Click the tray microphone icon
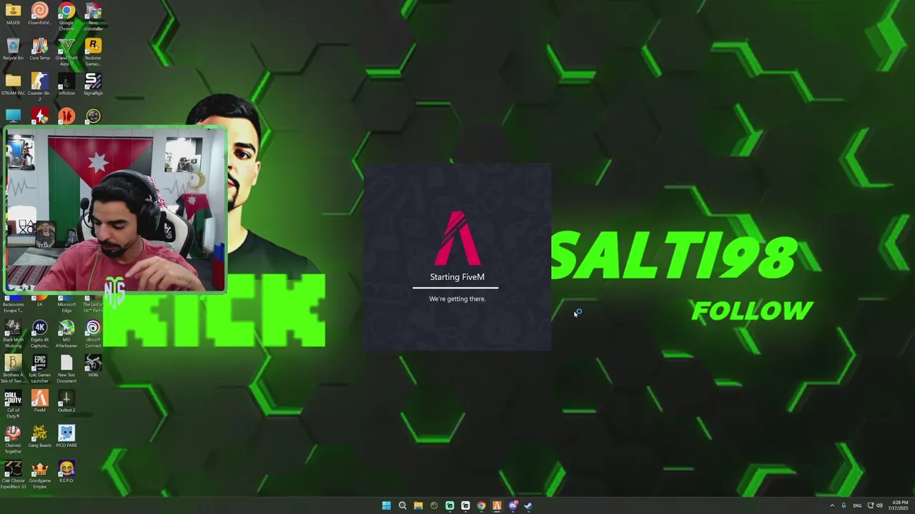The height and width of the screenshot is (514, 915). click(x=844, y=505)
